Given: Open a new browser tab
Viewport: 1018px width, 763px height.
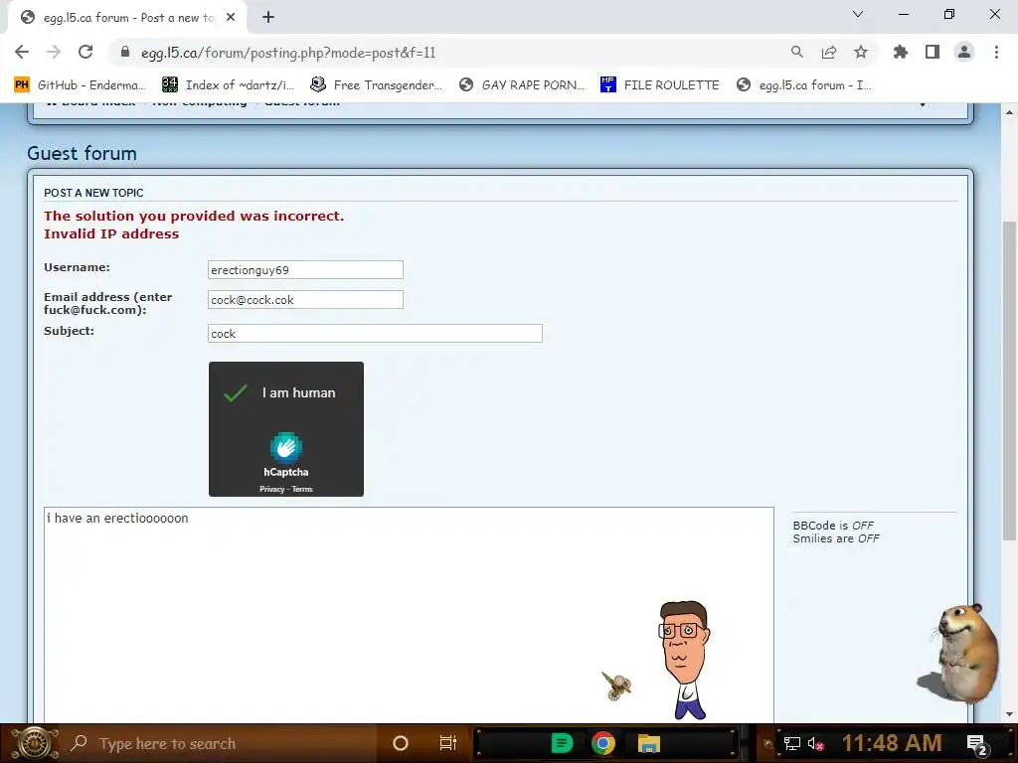Looking at the screenshot, I should tap(268, 17).
